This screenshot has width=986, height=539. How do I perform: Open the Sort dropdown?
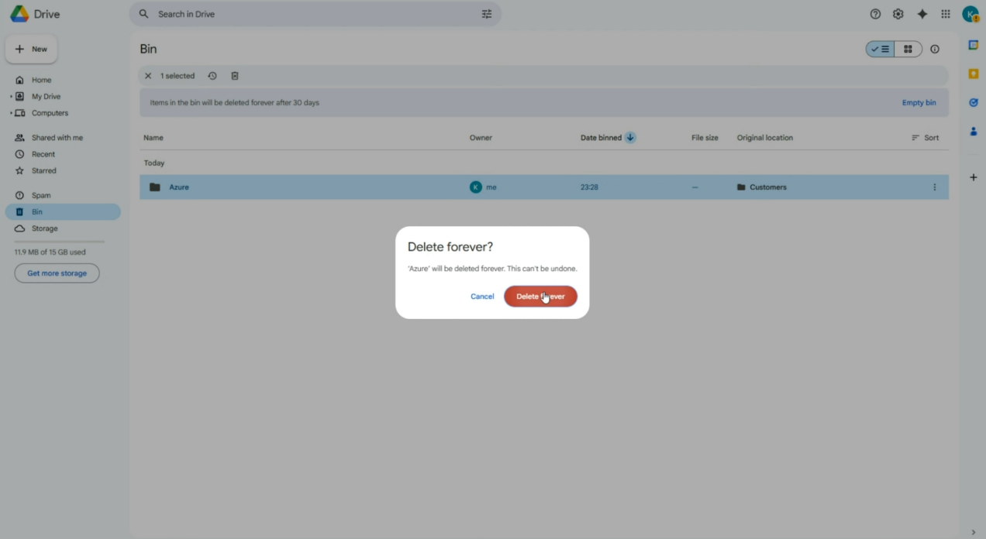pyautogui.click(x=926, y=138)
